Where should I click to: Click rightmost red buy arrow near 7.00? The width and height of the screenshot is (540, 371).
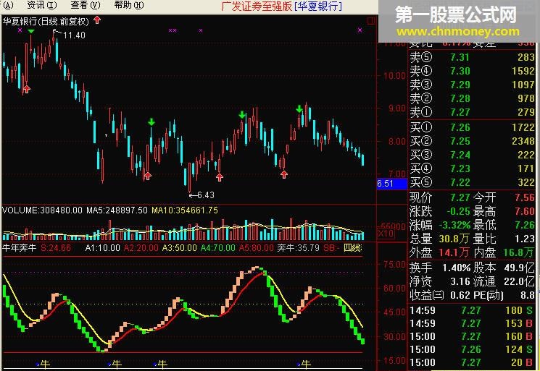point(284,174)
